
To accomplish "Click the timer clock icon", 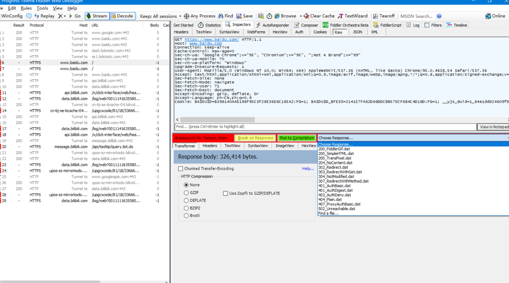I will [269, 16].
